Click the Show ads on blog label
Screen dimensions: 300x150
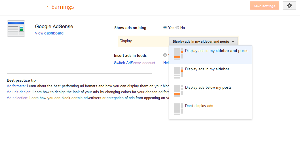click(x=130, y=28)
